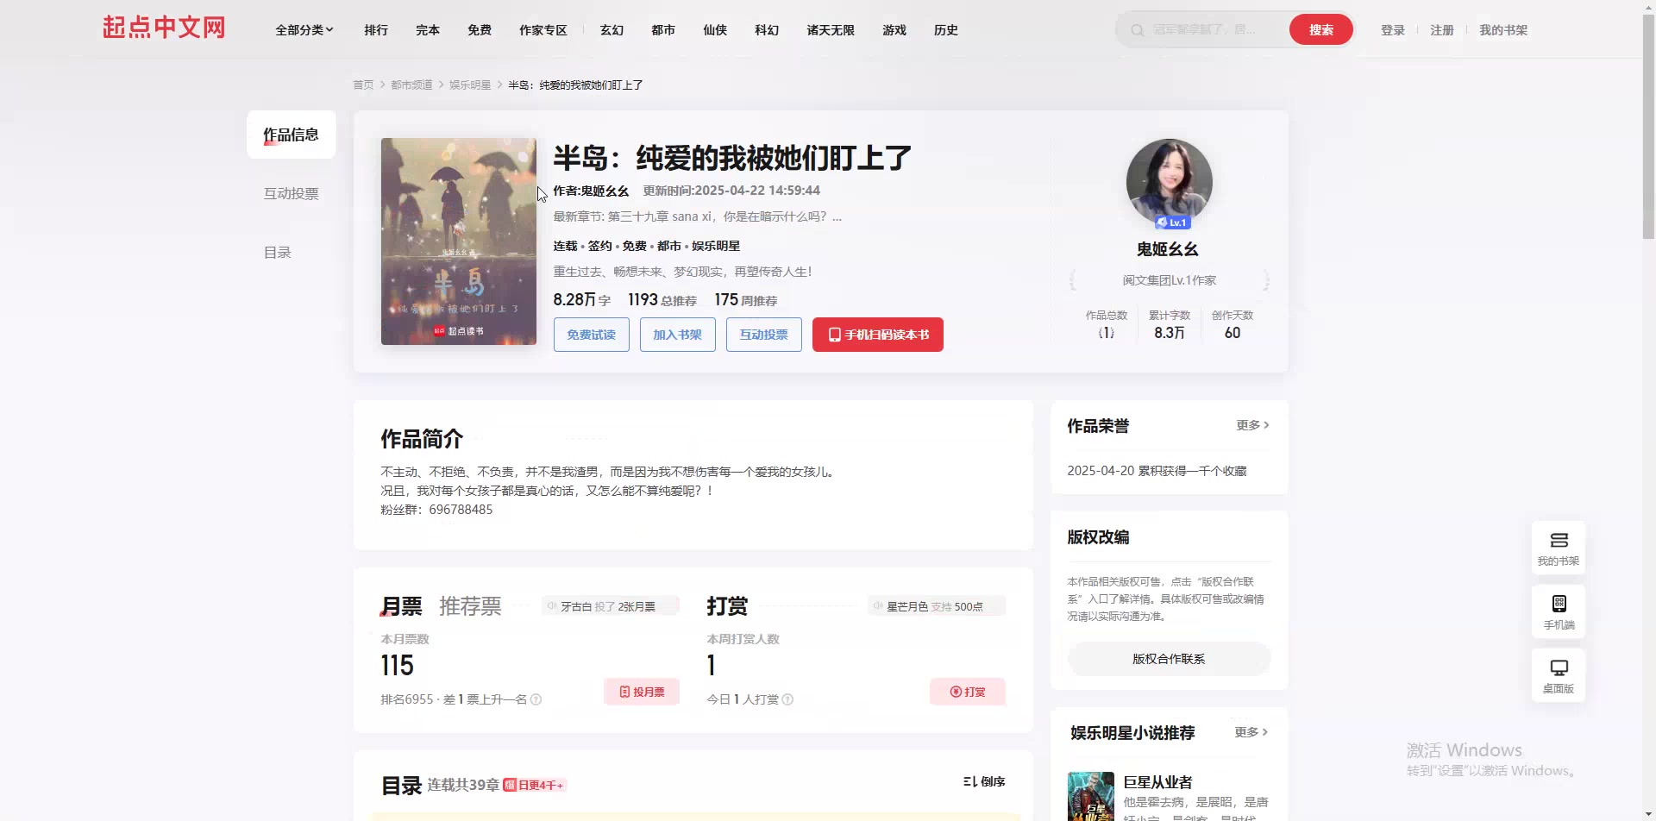Open the 手机端 floating sidebar icon

(x=1559, y=611)
